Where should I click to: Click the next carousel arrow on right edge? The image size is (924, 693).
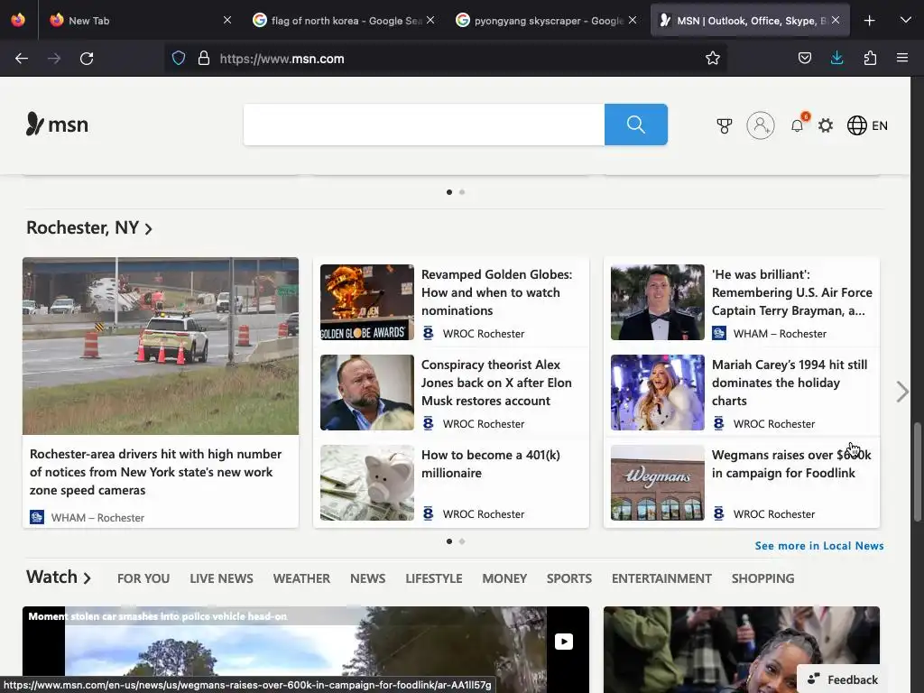(902, 392)
